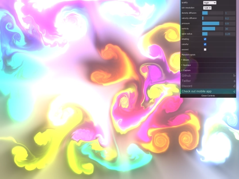Trigger Random splats
The width and height of the screenshot is (239, 179).
[208, 55]
